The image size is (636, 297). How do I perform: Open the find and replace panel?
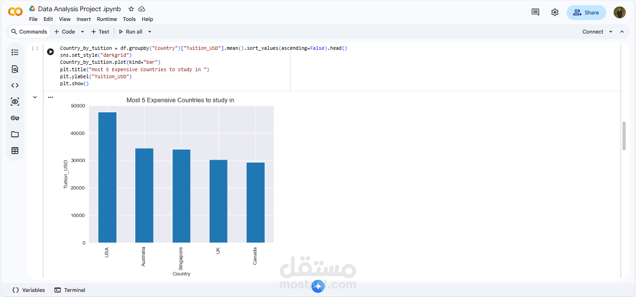tap(14, 68)
